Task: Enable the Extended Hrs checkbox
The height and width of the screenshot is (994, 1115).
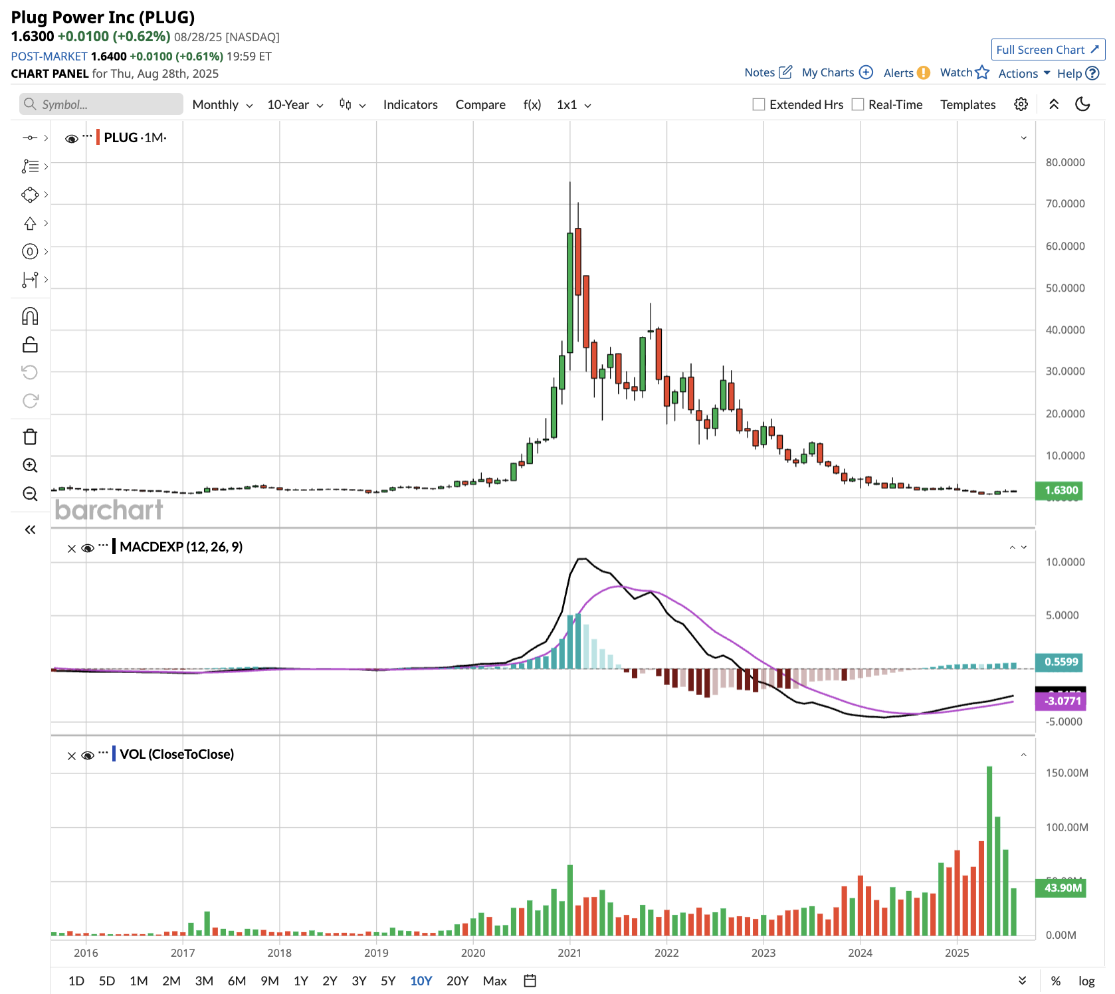Action: click(x=758, y=104)
